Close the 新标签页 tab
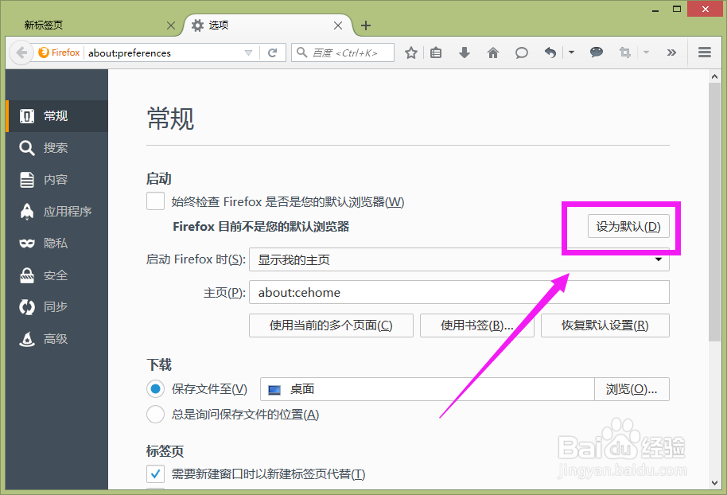Viewport: 727px width, 495px height. 171,25
